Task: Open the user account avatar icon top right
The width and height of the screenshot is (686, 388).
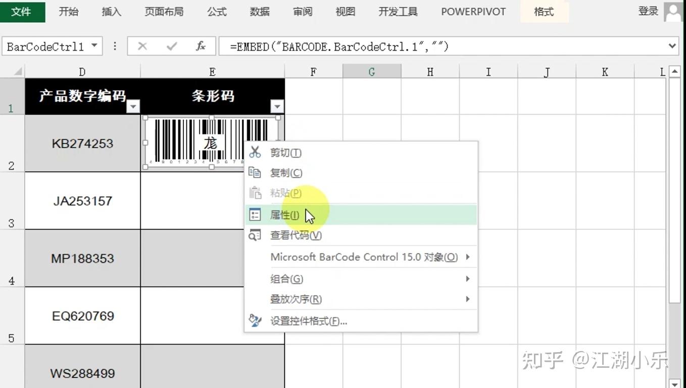Action: tap(674, 11)
